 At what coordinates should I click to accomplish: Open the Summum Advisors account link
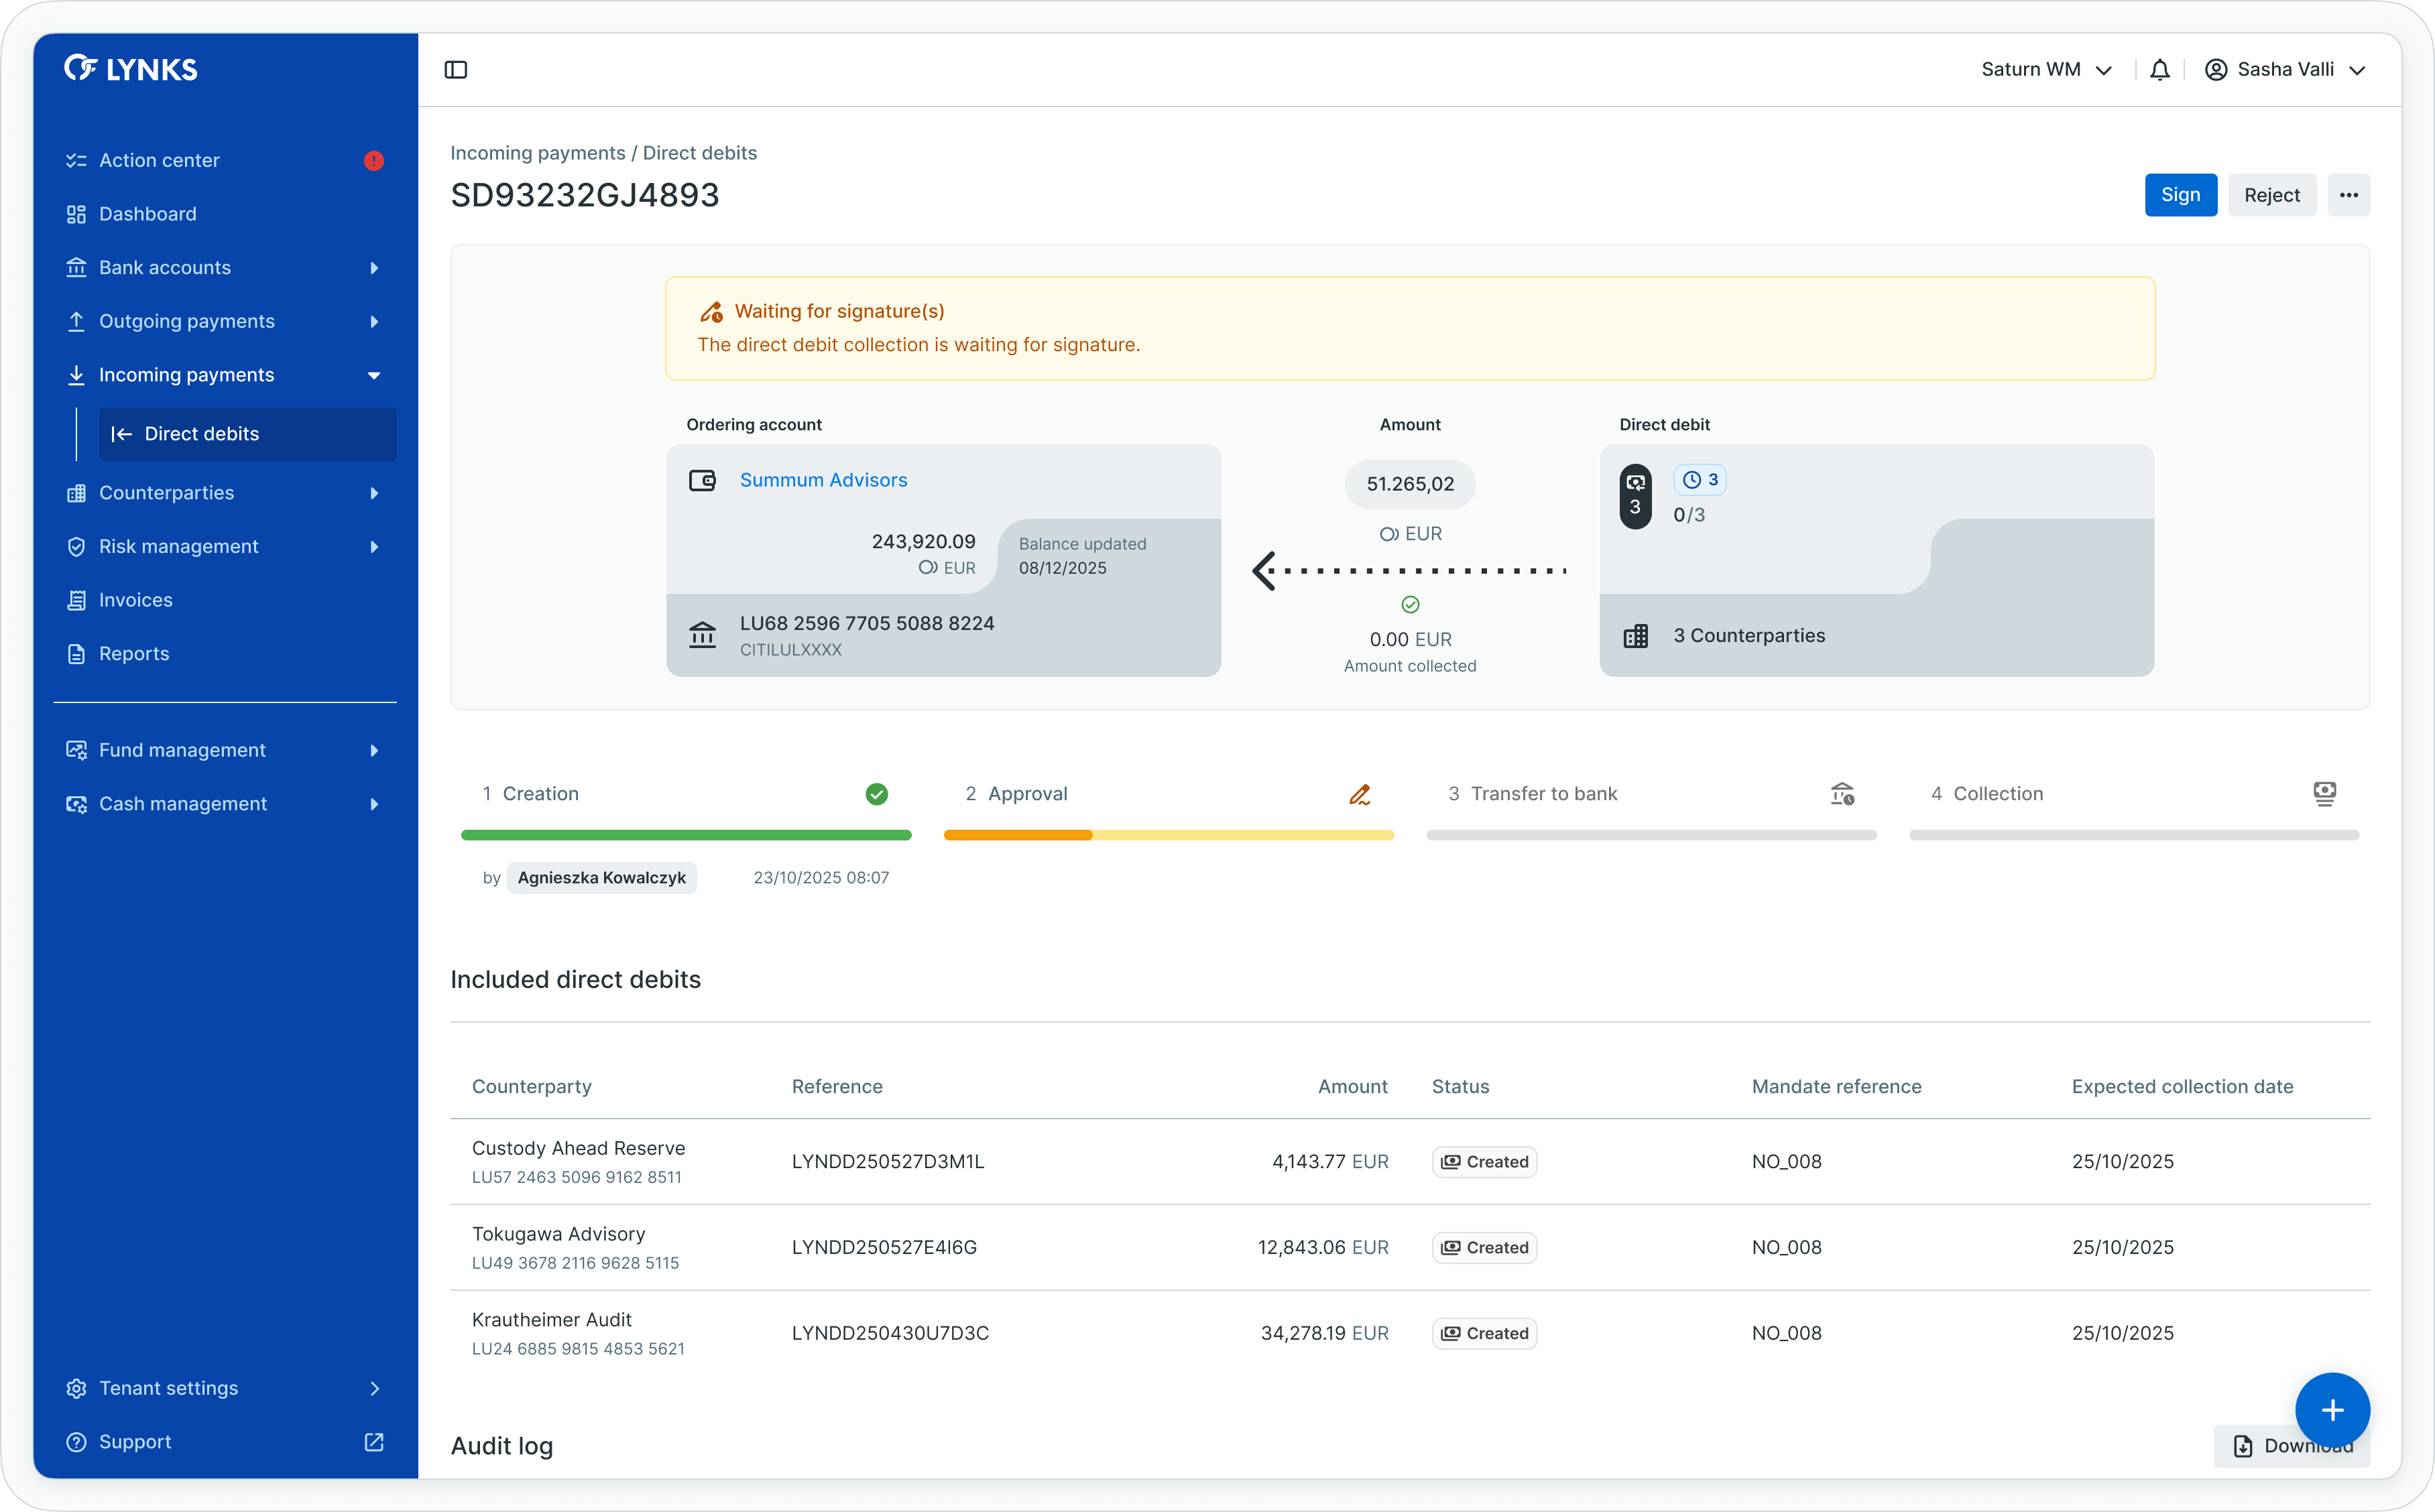coord(823,480)
